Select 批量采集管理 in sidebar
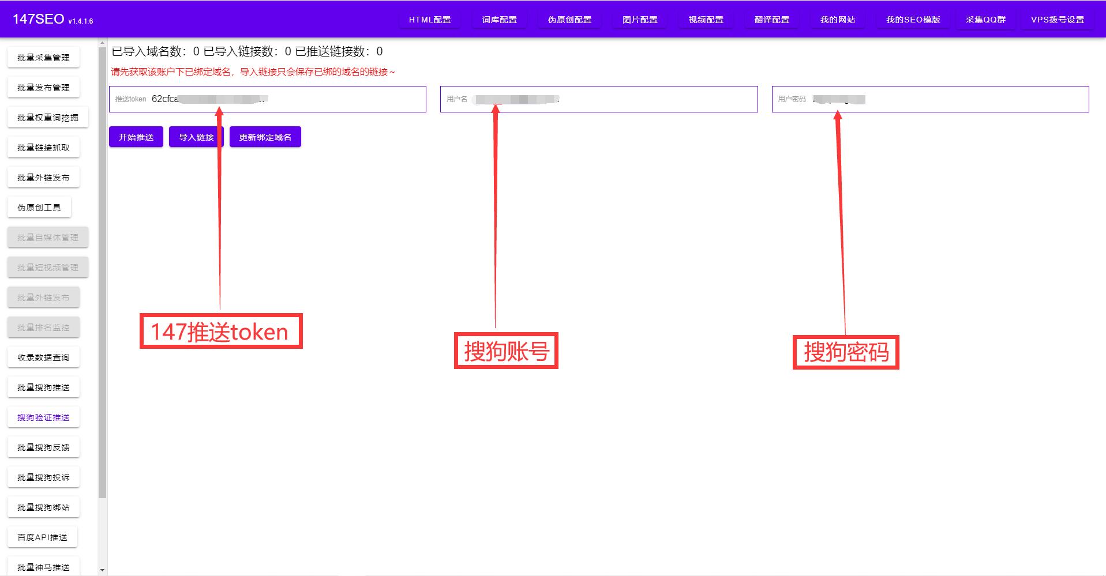The width and height of the screenshot is (1106, 576). (43, 58)
